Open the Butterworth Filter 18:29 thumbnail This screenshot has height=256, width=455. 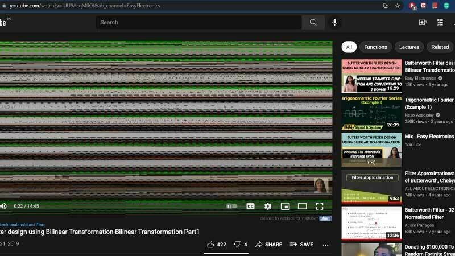tap(372, 76)
